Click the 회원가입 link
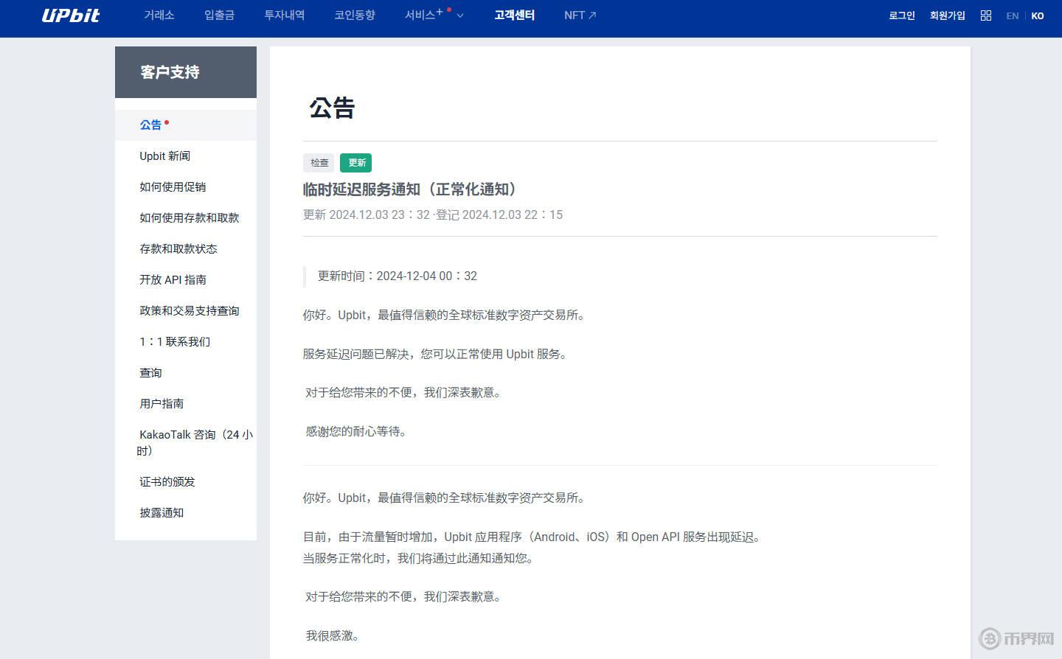Screen dimensions: 1062x659 coord(947,15)
